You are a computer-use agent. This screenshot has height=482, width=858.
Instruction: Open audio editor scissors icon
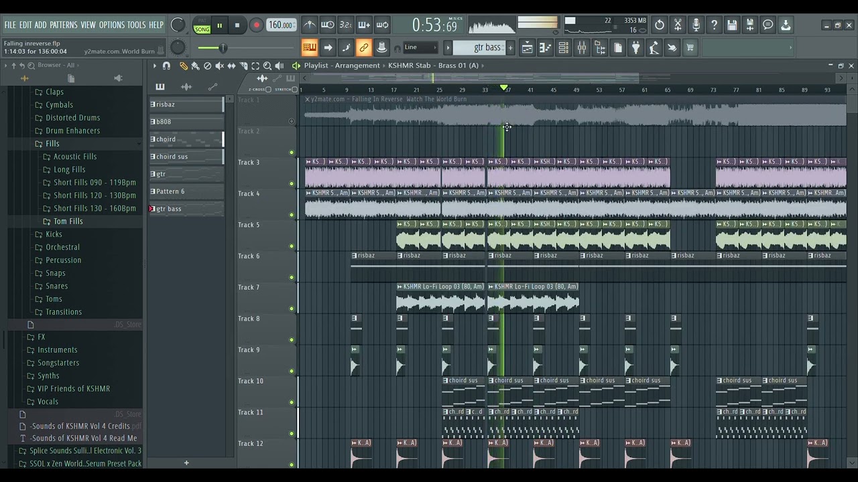click(678, 25)
